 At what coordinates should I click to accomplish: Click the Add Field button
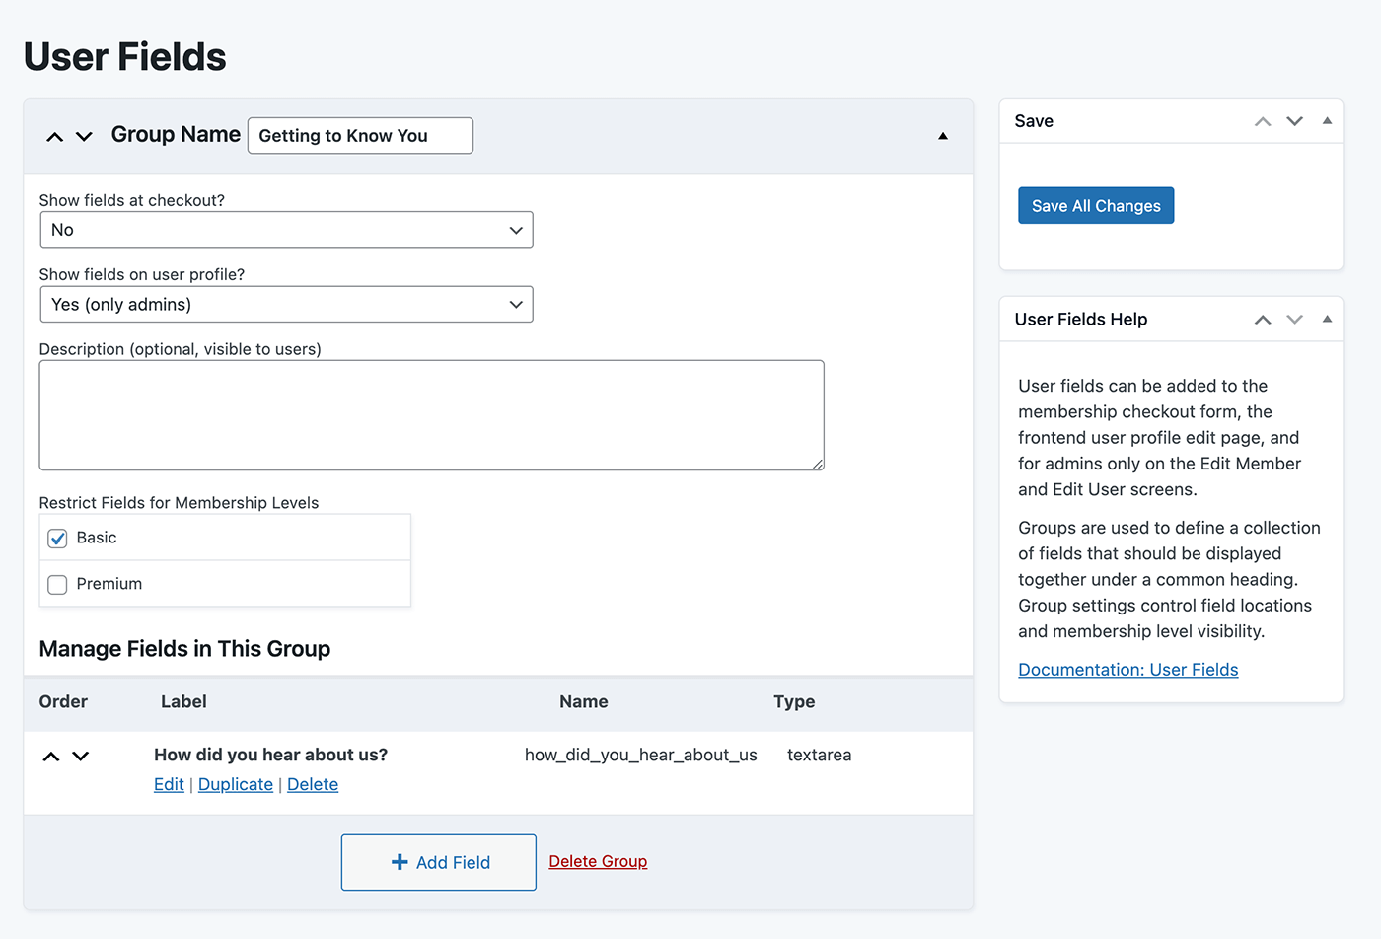[x=438, y=862]
